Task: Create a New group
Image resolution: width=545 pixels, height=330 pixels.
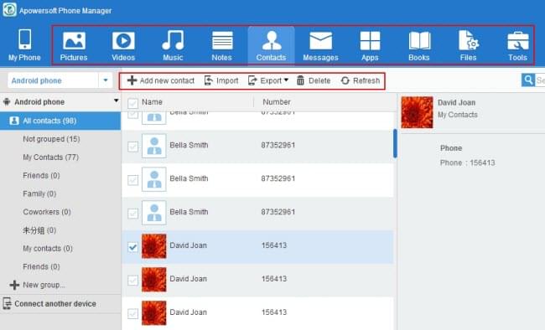Action: click(x=38, y=285)
